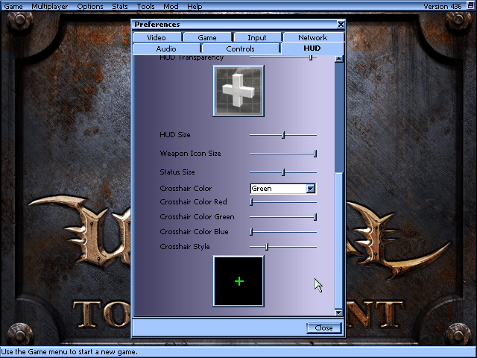The height and width of the screenshot is (358, 477).
Task: Switch to the Video tab
Action: [x=157, y=37]
